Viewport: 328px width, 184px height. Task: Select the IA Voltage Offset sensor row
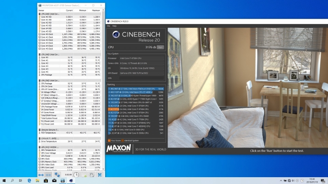point(69,92)
